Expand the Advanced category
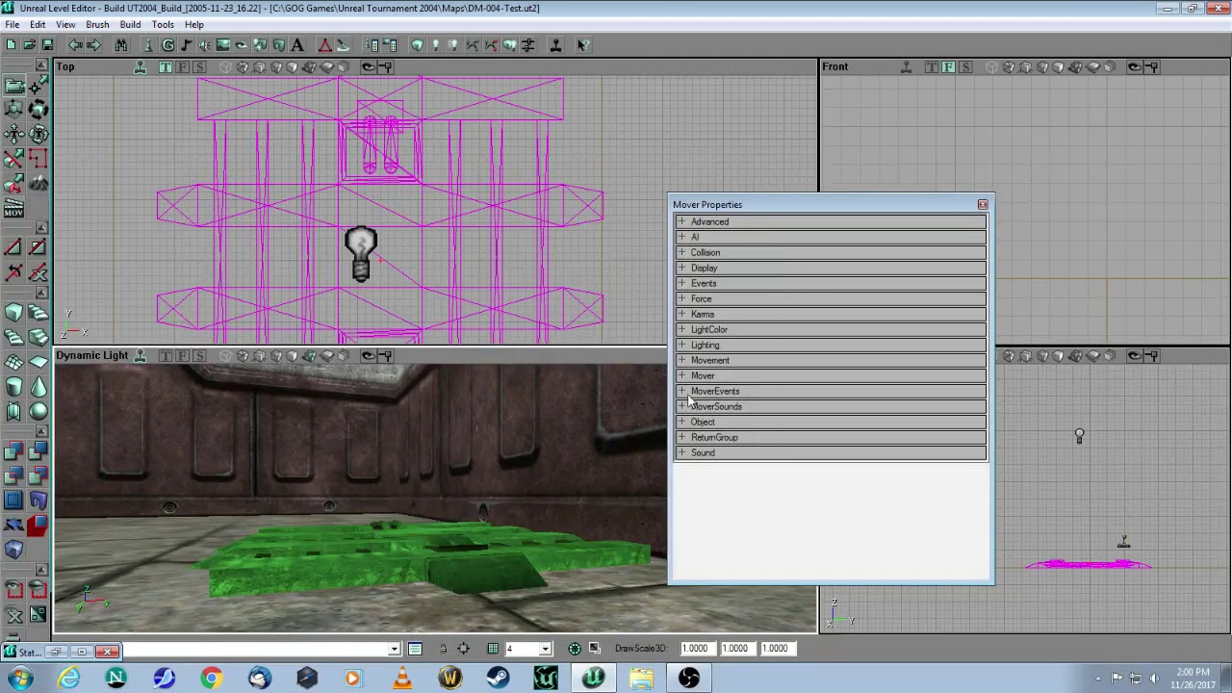The image size is (1232, 693). [681, 221]
